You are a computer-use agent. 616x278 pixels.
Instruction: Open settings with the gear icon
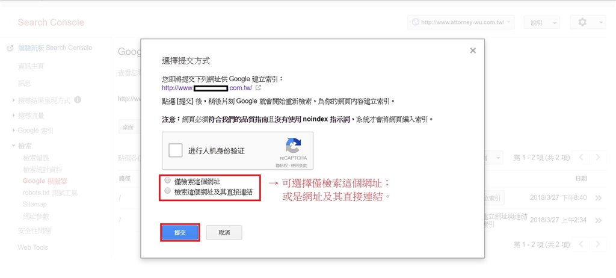(x=582, y=22)
